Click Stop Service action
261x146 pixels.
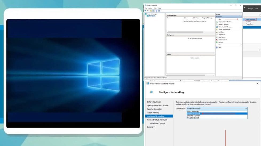(222, 37)
